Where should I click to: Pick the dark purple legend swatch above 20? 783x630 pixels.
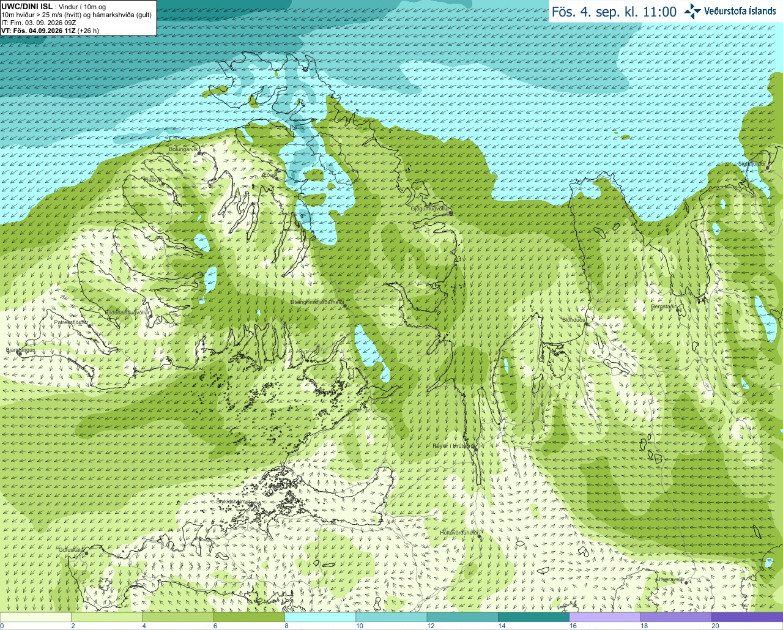pyautogui.click(x=747, y=618)
